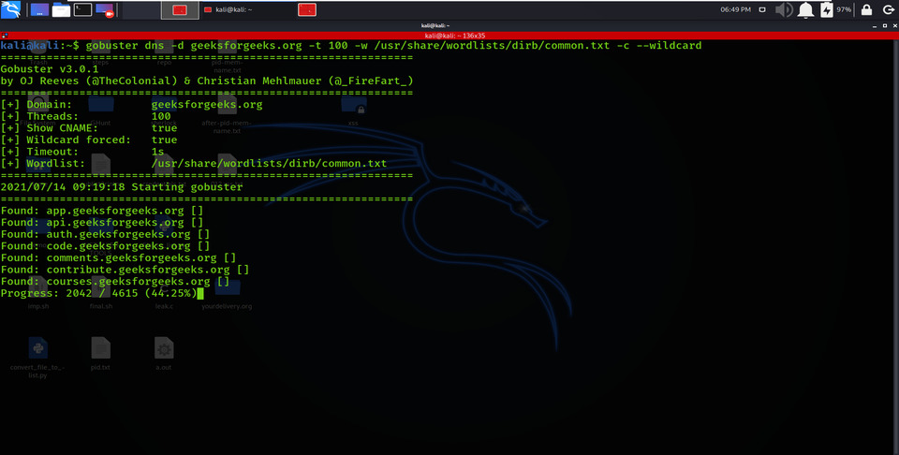Select the active workspace with red window
The image size is (899, 455).
point(180,9)
